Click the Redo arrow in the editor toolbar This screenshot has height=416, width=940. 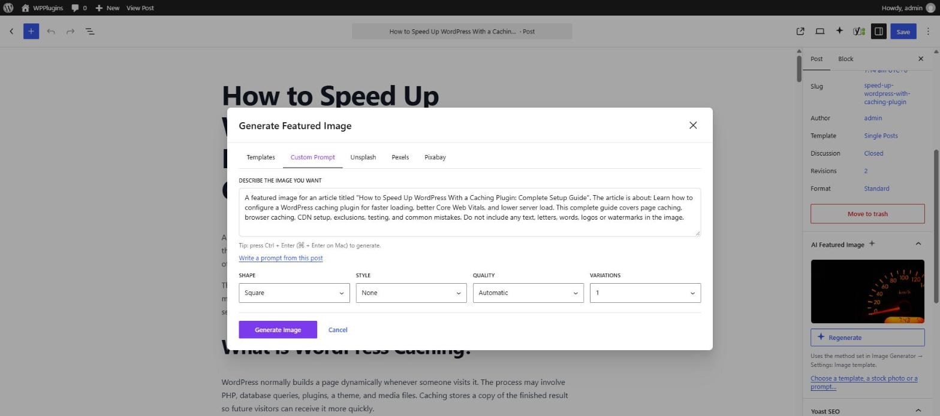tap(70, 31)
